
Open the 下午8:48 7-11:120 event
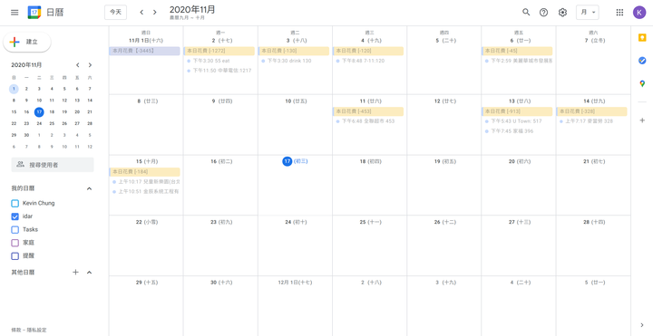coord(368,61)
